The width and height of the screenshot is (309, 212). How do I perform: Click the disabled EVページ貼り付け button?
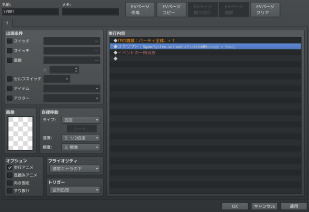pyautogui.click(x=203, y=10)
